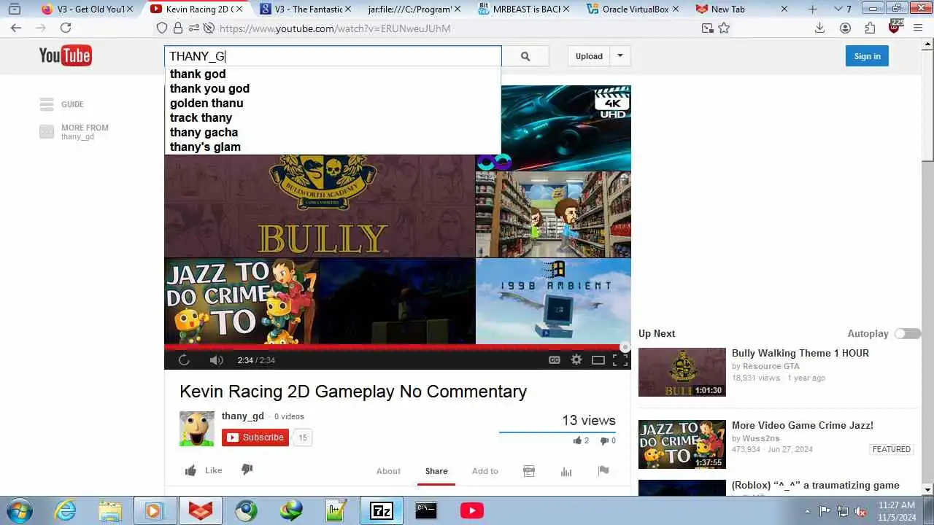Click the Sign in button
Screen dimensions: 934x525
867,56
